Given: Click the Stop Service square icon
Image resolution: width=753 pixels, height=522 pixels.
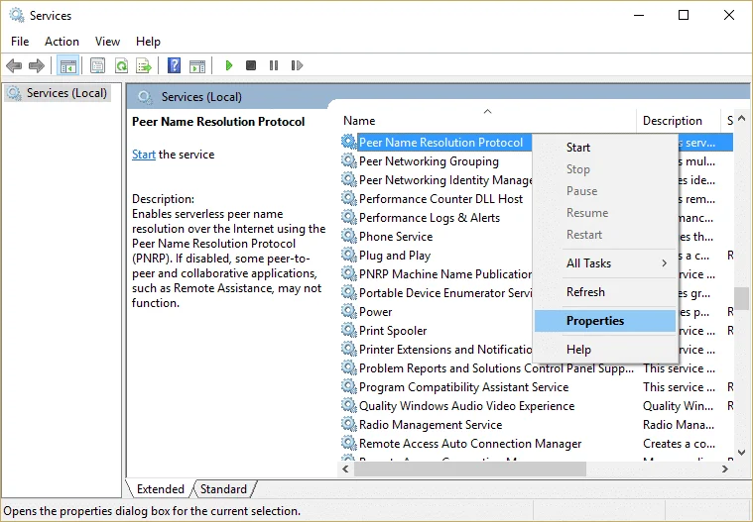Looking at the screenshot, I should (x=251, y=65).
